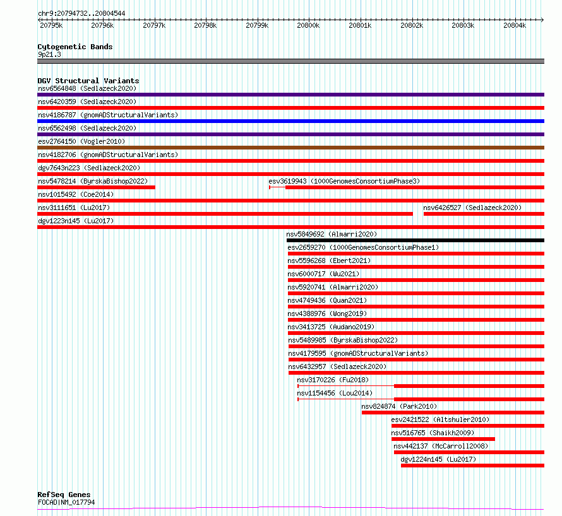Screen dimensions: 562x516
Task: Select the nsv1015492 (Coe2014) label
Action: click(76, 194)
